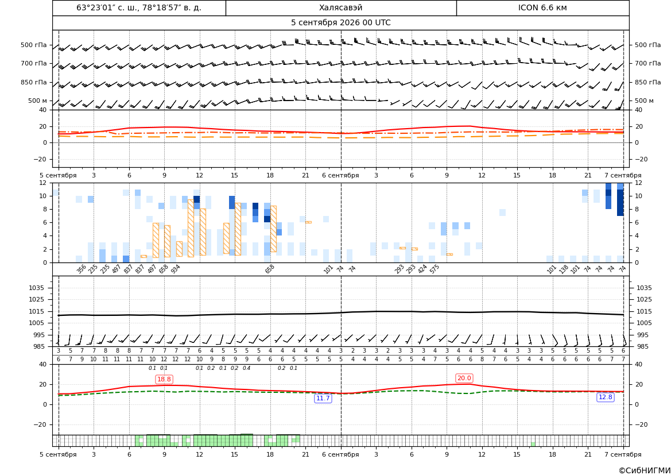Click the red 18.8 max temperature label

pyautogui.click(x=164, y=379)
